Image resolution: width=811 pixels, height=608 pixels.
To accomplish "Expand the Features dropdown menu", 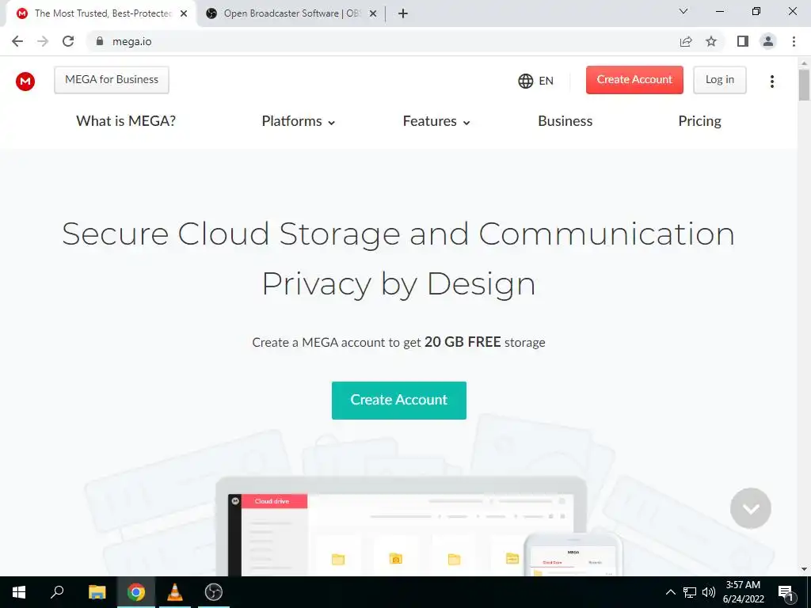I will pyautogui.click(x=436, y=121).
